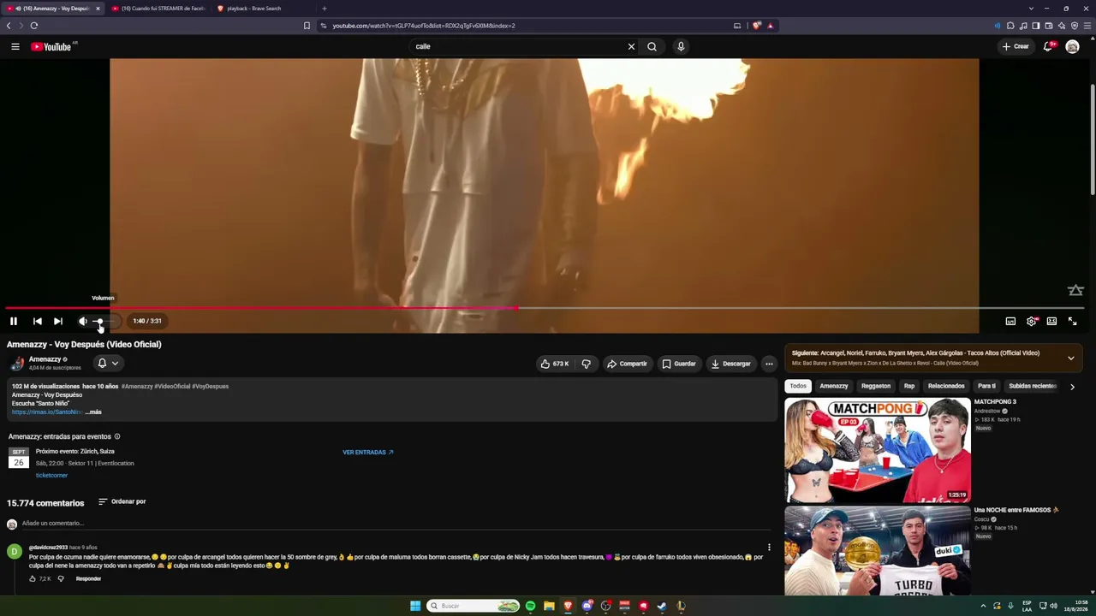
Task: Switch to theater mode view
Action: tap(1051, 321)
